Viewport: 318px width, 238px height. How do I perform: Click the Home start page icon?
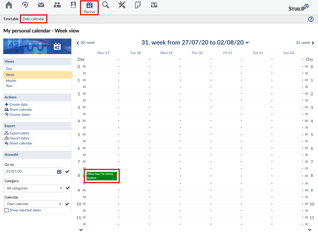coord(9,5)
